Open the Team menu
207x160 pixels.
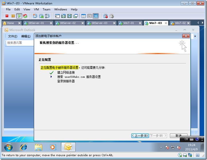[47, 9]
